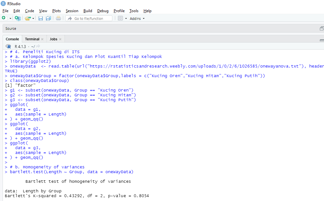
Task: Select the Console tab
Action: 12,39
